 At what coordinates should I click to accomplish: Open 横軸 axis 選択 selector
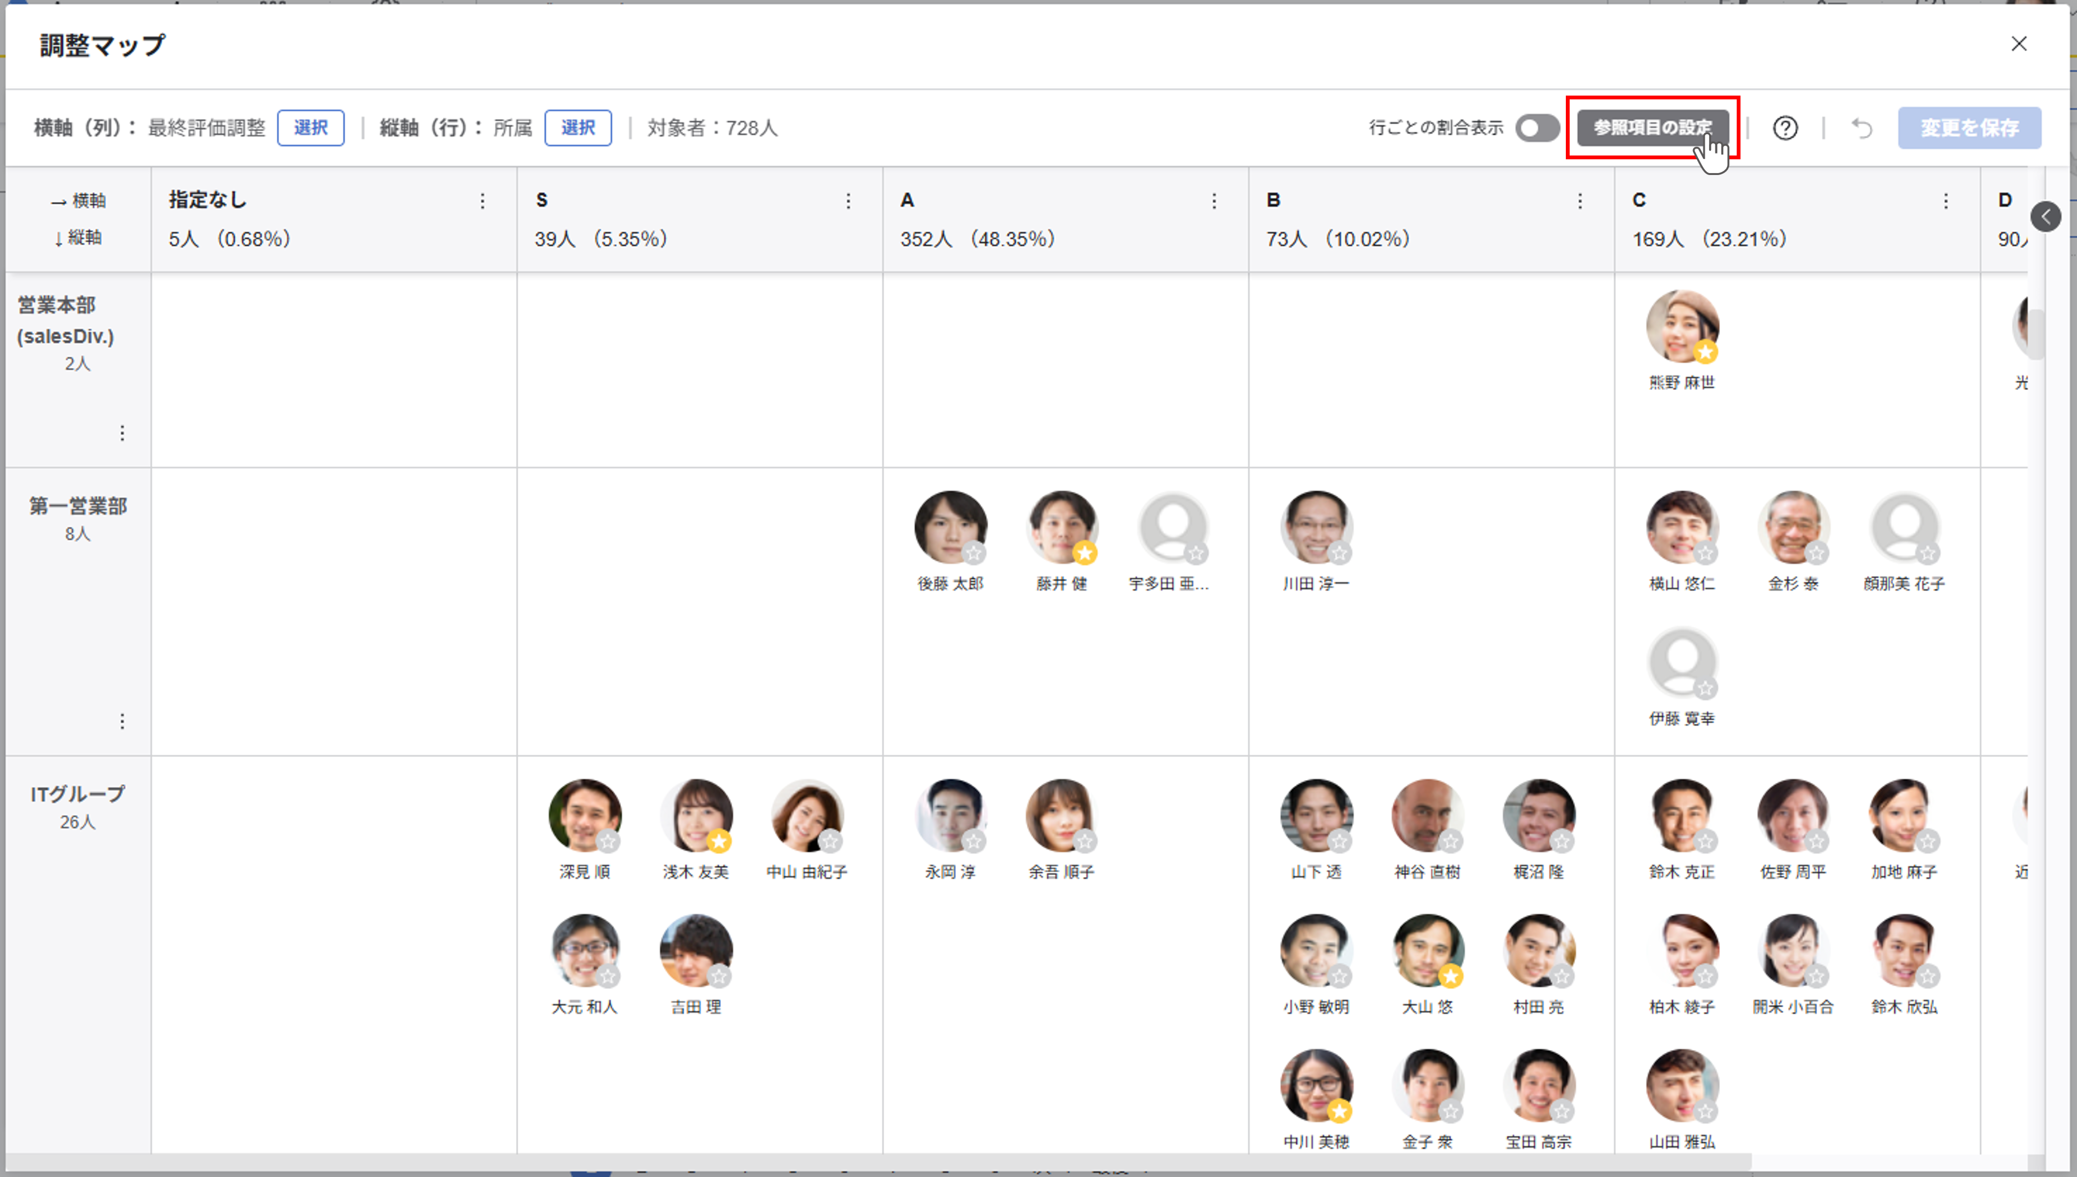[x=311, y=128]
